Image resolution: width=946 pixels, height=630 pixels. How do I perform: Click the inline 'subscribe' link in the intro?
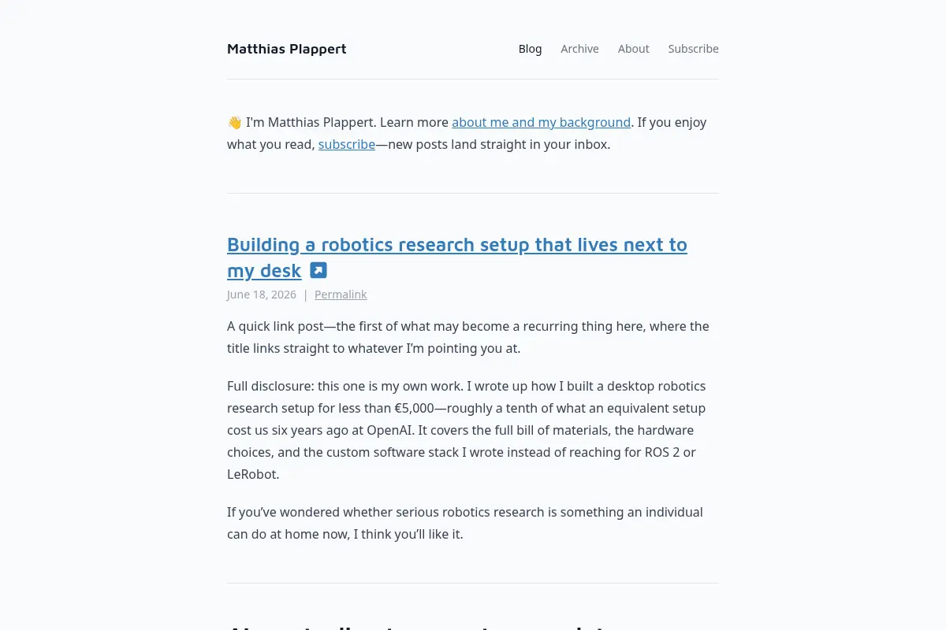click(x=347, y=144)
